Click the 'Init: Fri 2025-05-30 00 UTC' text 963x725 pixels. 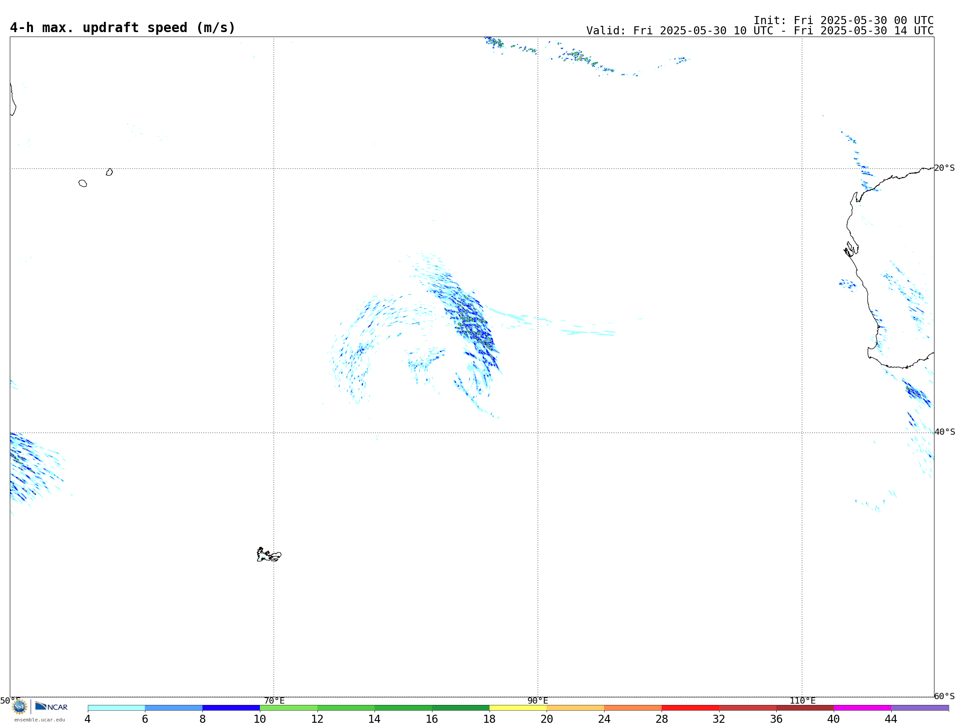tap(844, 21)
